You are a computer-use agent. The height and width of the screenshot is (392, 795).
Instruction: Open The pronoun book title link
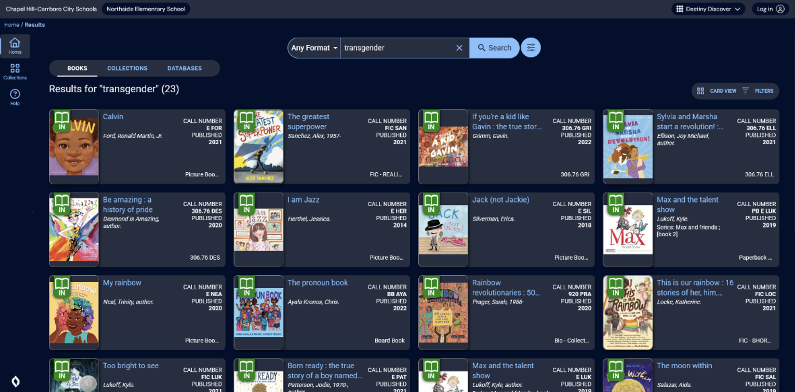317,283
